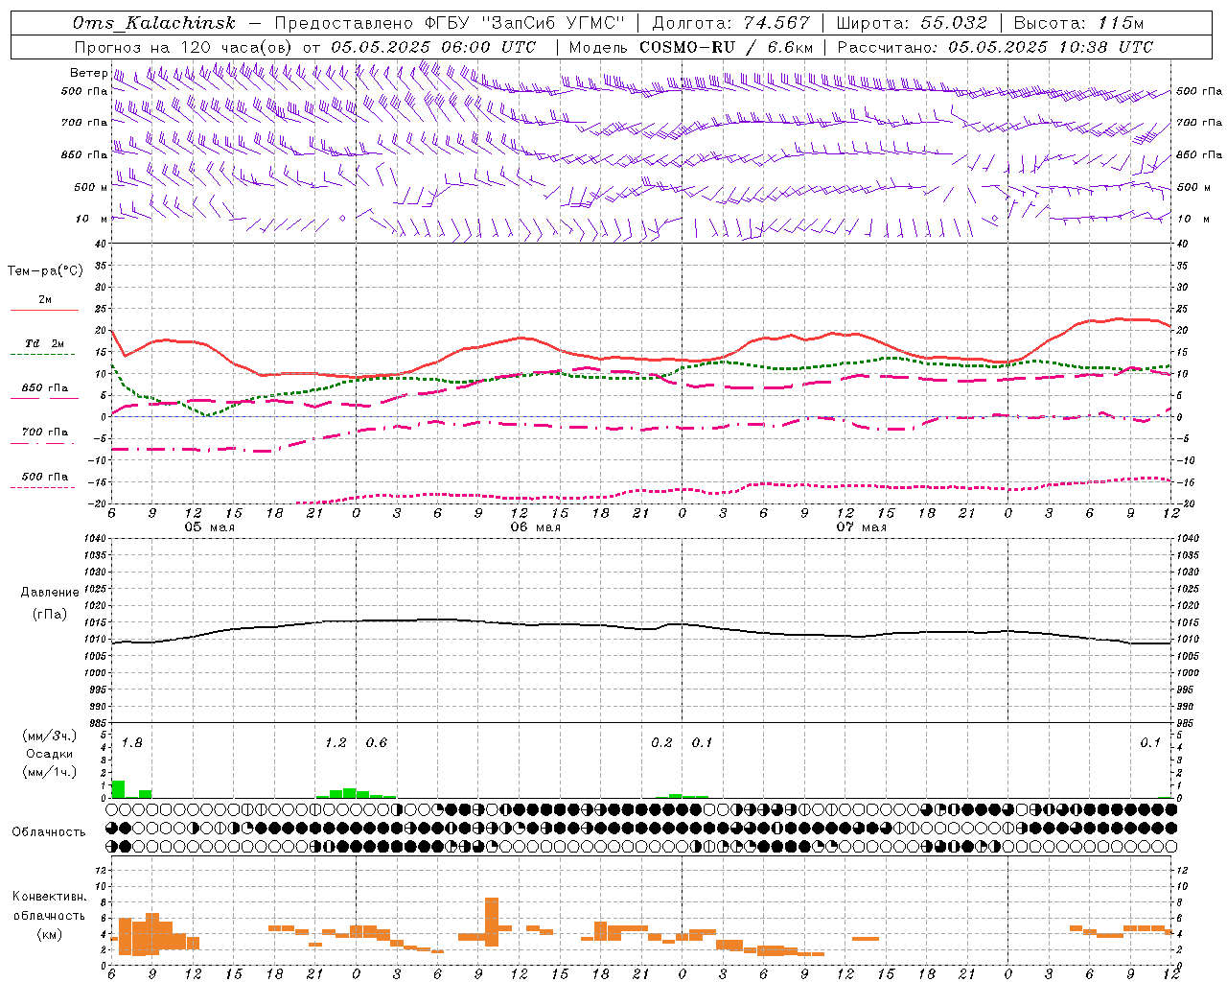
Task: Click the station name Oms_Kalachinsk in the header
Action: pos(154,23)
